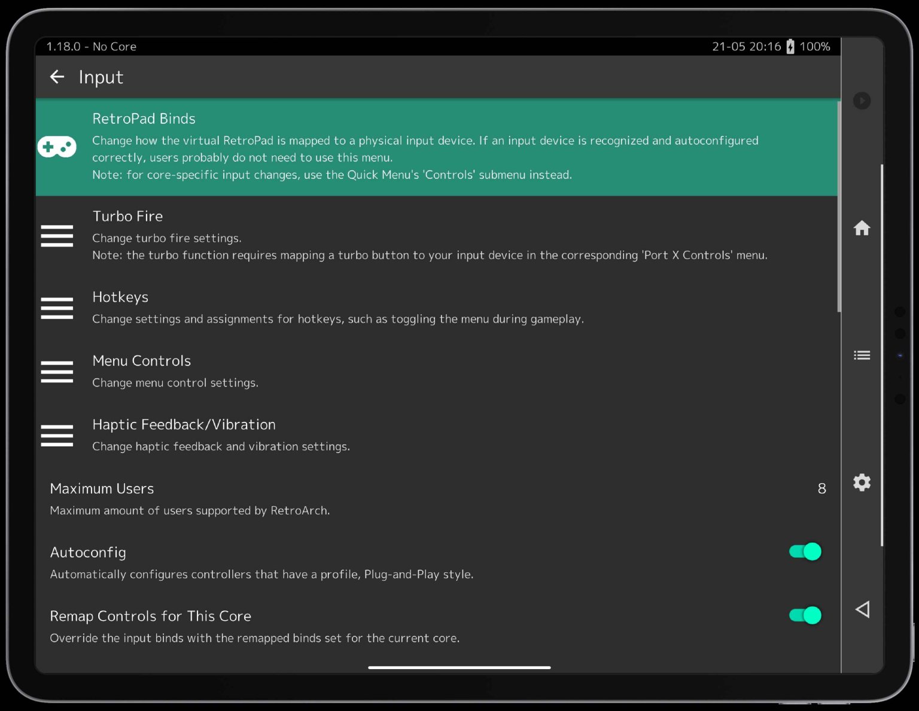
Task: Tap the circular play icon at sidebar top
Action: pyautogui.click(x=862, y=101)
